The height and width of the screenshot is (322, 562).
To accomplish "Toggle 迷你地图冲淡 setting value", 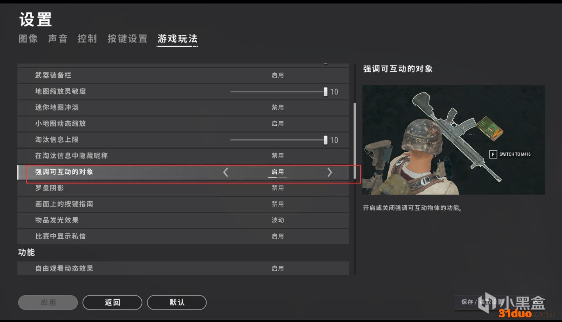I will click(277, 107).
